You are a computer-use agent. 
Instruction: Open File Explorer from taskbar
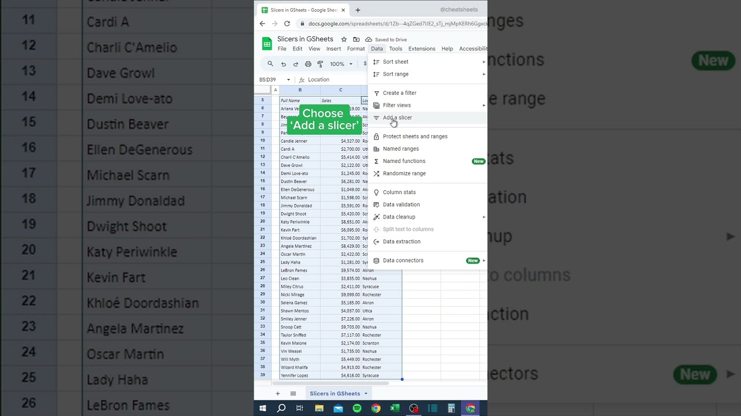click(x=319, y=408)
